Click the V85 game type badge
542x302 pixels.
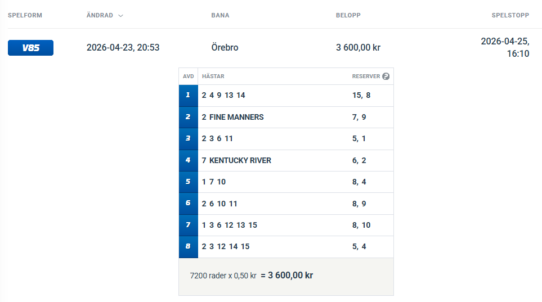(30, 48)
